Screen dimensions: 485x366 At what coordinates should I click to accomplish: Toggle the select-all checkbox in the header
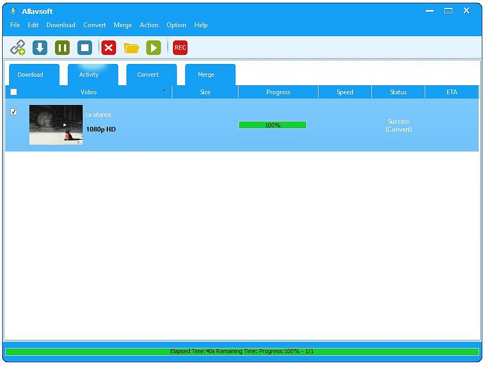13,92
